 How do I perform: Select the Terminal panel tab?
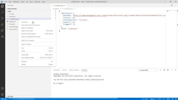pos(84,70)
